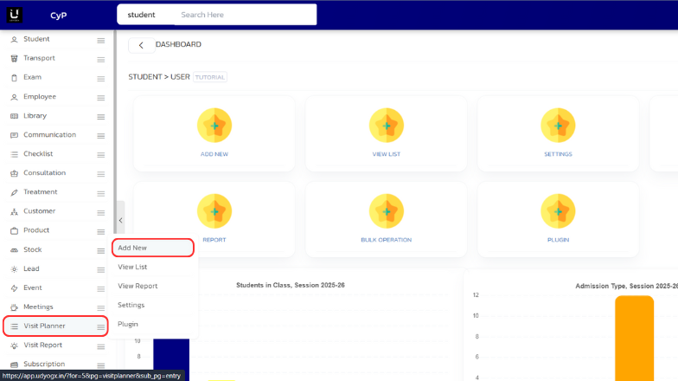Open the Report star icon tile

point(214,211)
